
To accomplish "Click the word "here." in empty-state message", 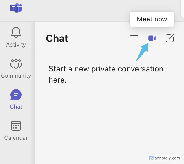I will tap(57, 80).
